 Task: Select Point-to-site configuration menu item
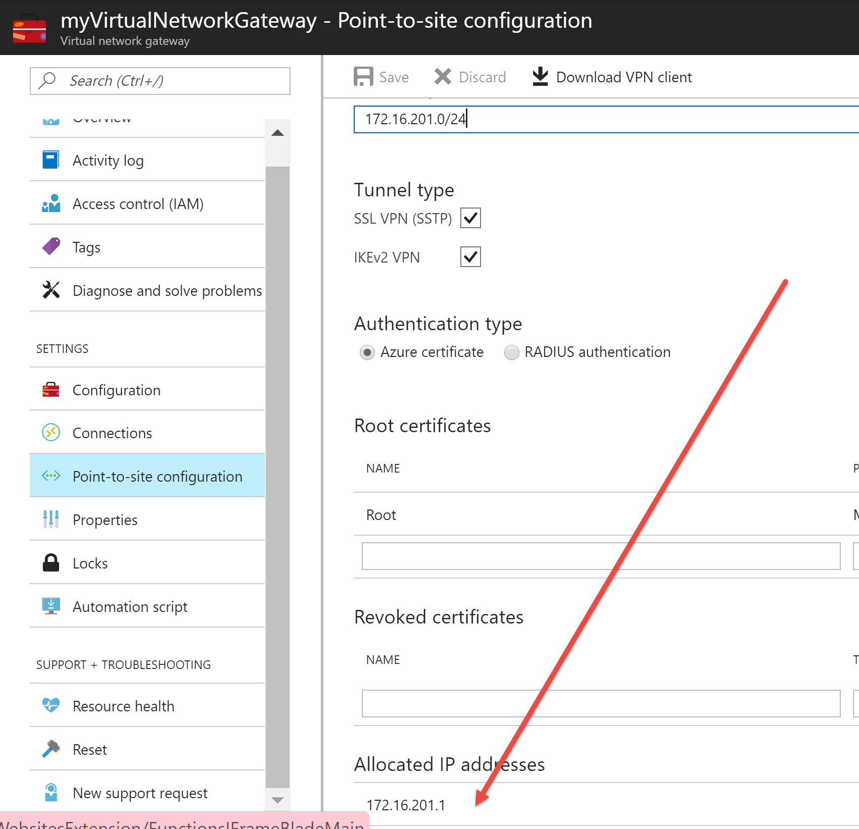click(x=147, y=476)
